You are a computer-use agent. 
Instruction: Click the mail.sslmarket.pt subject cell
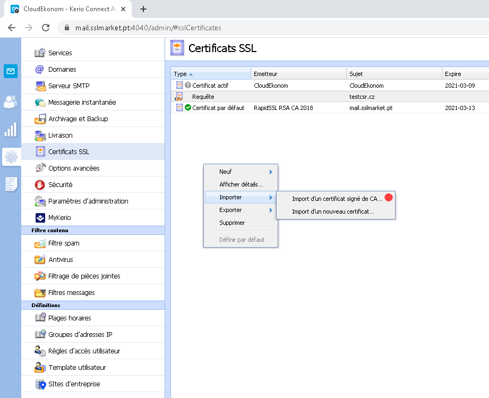371,108
